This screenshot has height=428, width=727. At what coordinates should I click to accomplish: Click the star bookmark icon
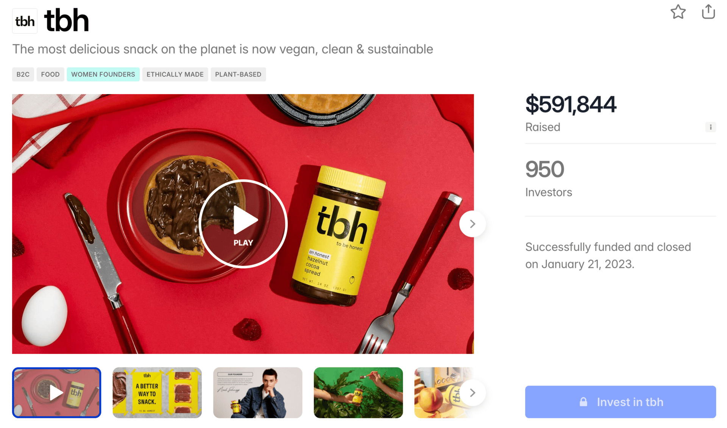(x=678, y=12)
